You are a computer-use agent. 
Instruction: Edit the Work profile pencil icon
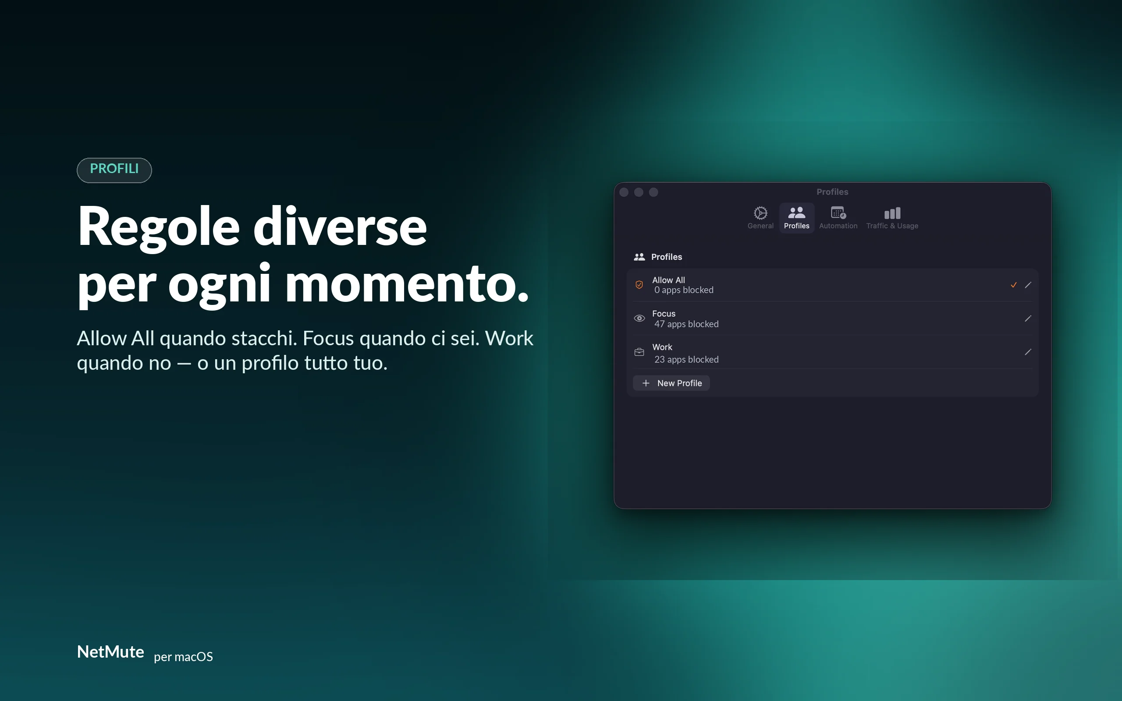1028,352
